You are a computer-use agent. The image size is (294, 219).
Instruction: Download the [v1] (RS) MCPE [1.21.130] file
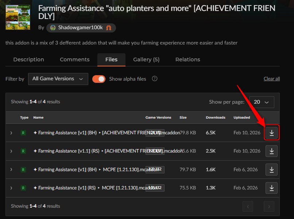click(x=271, y=188)
